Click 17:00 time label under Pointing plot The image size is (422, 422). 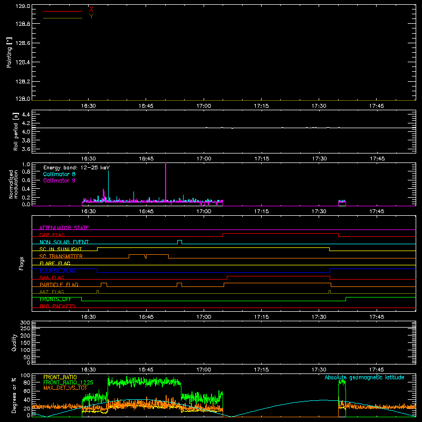204,106
